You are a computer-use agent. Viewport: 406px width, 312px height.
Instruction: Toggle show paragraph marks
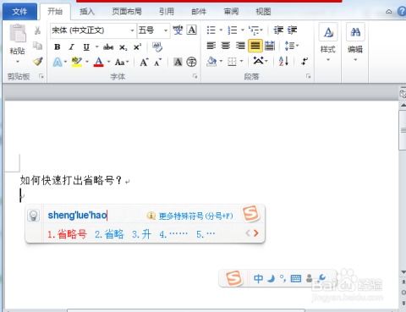304,61
